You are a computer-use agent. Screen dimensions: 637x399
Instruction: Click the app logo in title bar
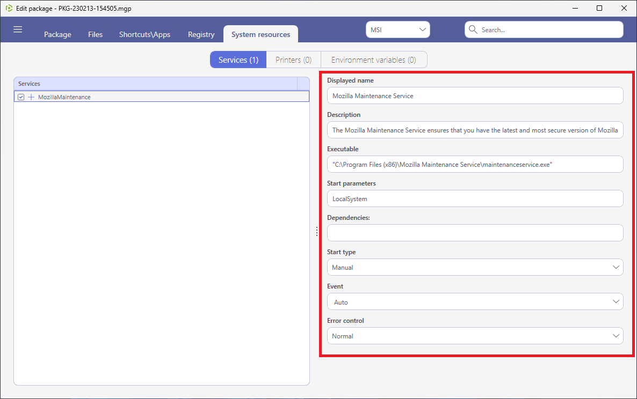tap(9, 8)
